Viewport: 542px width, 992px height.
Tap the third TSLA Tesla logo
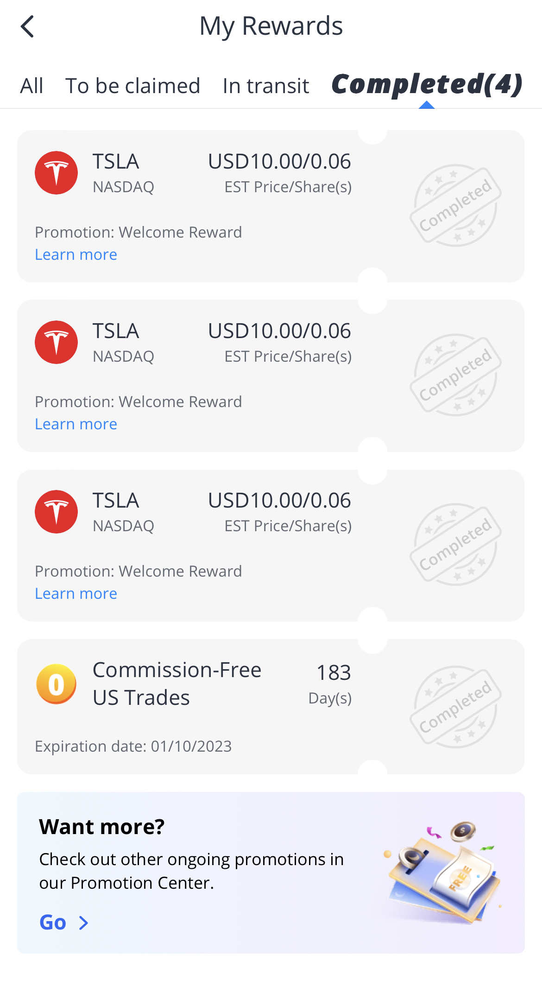pos(57,512)
